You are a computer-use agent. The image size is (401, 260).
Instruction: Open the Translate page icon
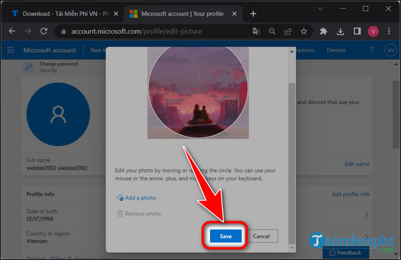pos(256,31)
